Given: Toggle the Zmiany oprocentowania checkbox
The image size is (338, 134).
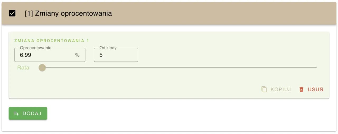Looking at the screenshot, I should click(12, 13).
